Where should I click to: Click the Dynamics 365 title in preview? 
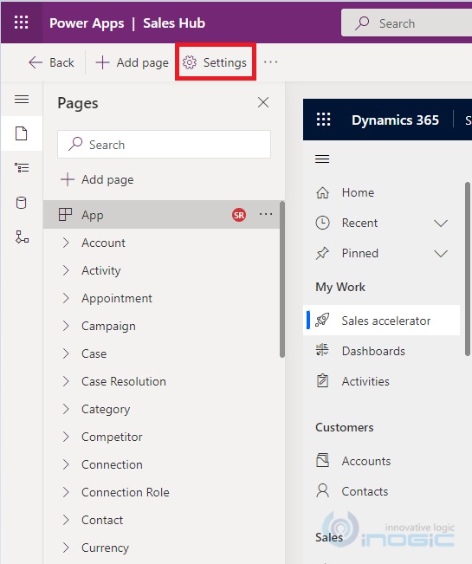coord(395,120)
